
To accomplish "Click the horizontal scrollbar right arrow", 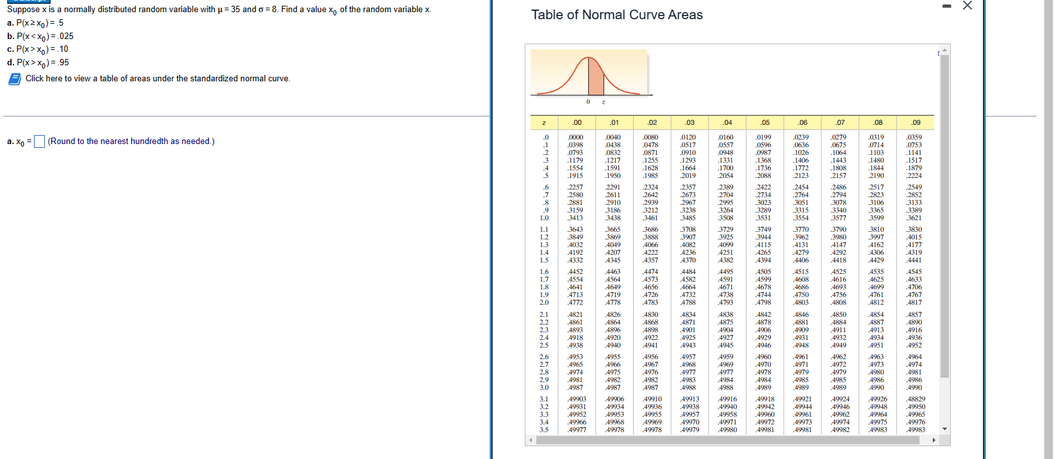I will click(x=934, y=440).
